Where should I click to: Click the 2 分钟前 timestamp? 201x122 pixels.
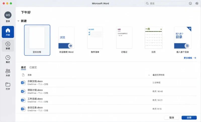coord(156,83)
